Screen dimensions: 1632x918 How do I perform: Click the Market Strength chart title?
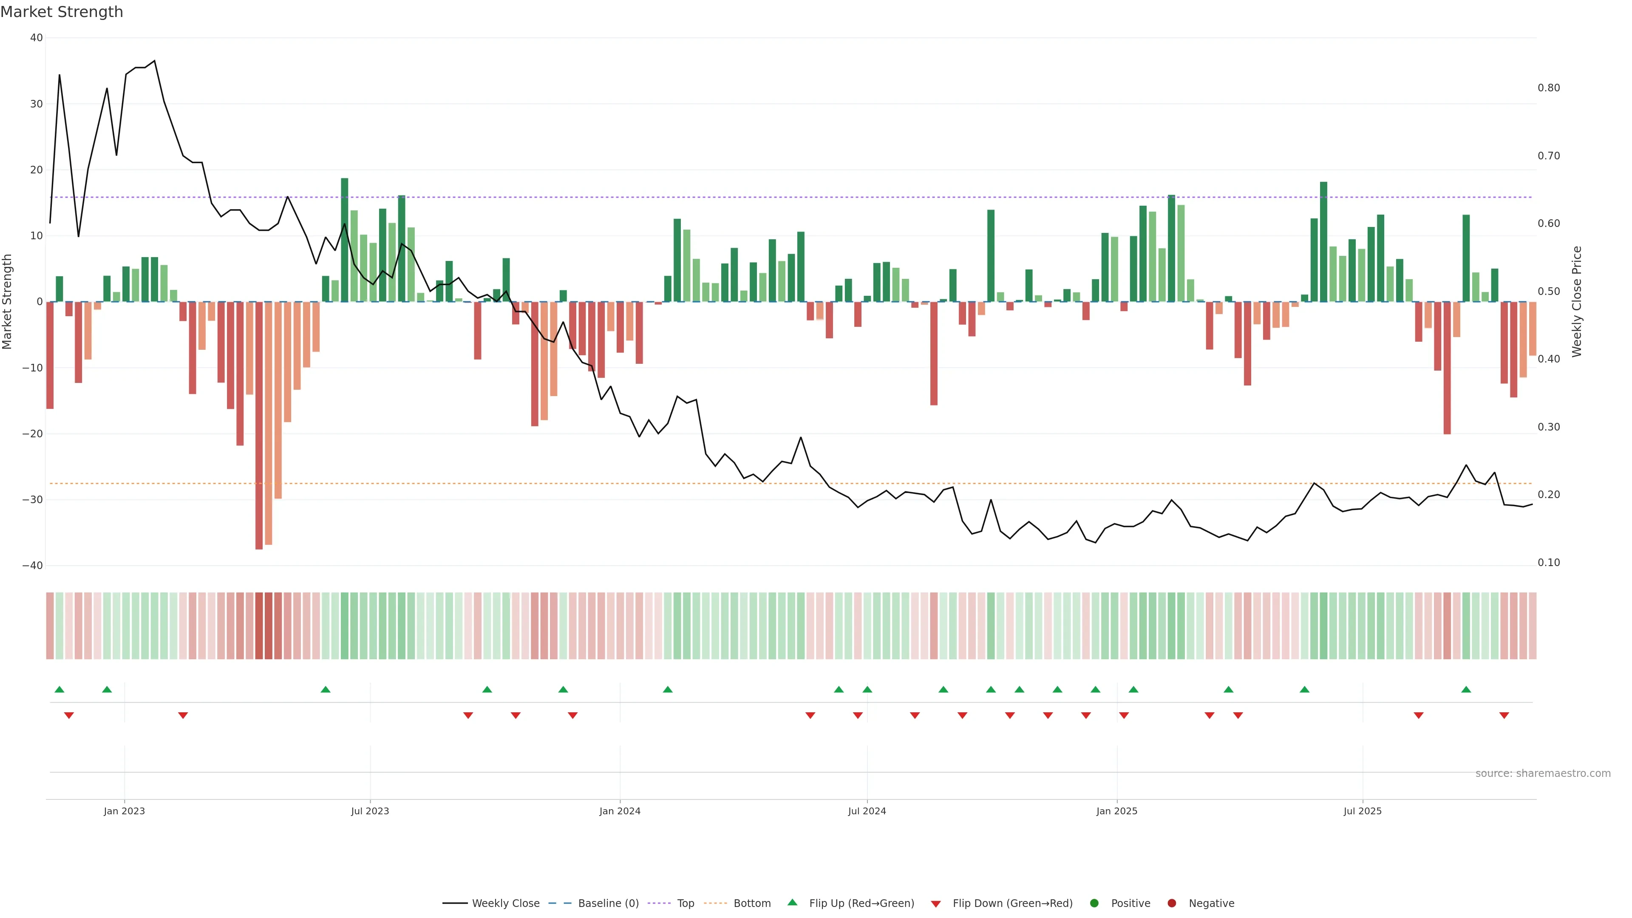click(62, 12)
